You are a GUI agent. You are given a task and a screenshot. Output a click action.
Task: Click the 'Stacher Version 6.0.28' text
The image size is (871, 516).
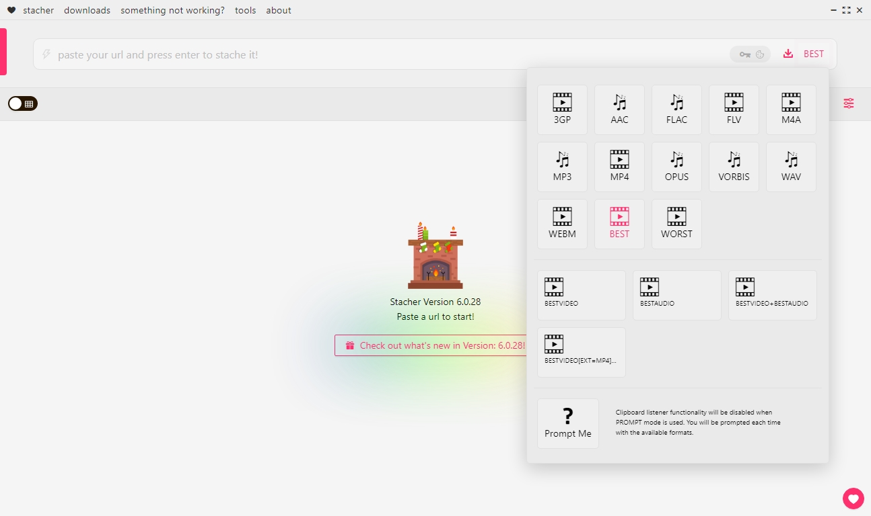[x=435, y=302]
